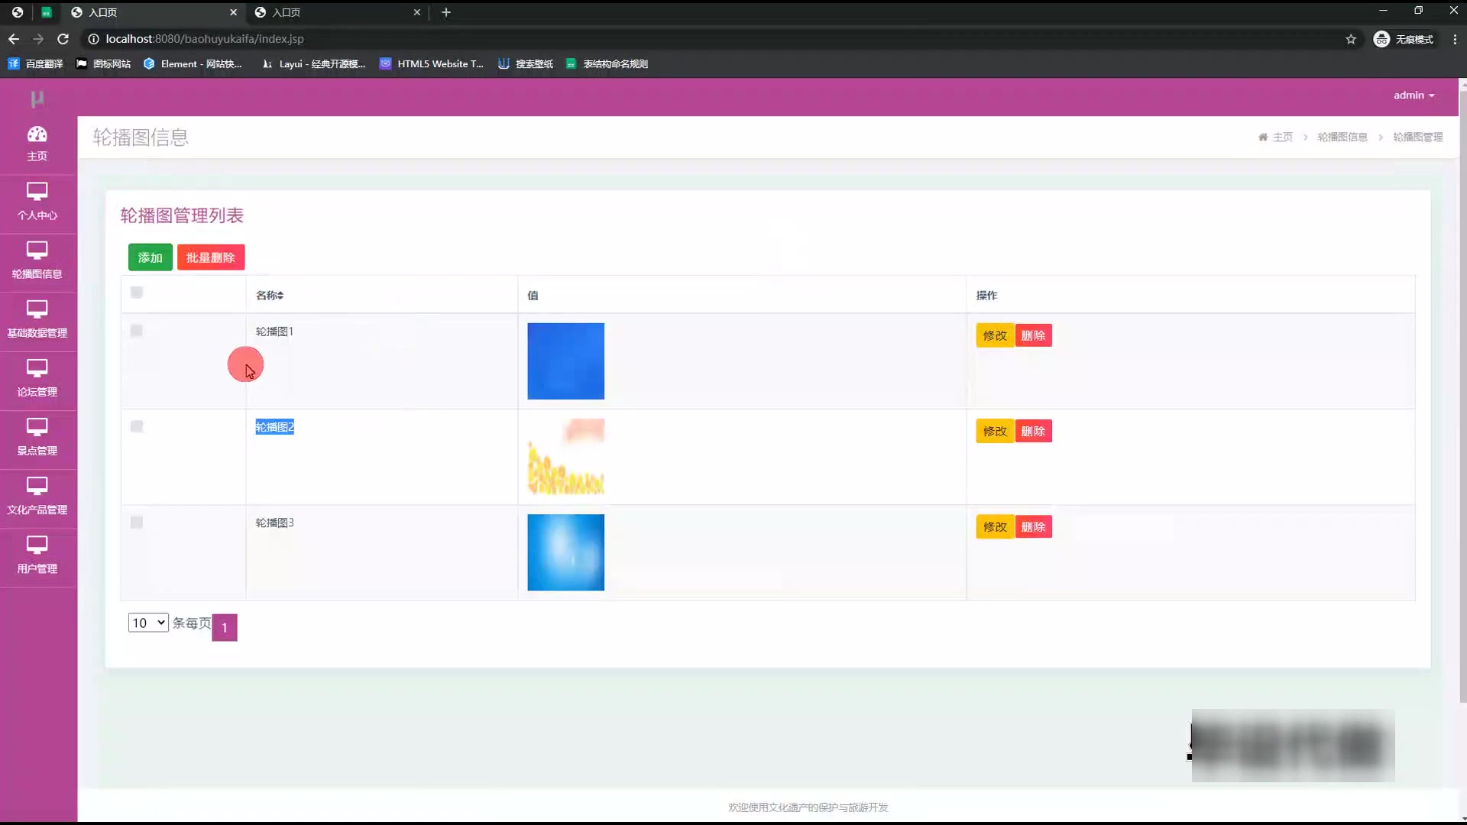1467x825 pixels.
Task: Bookmark the page with the star icon
Action: (1351, 39)
